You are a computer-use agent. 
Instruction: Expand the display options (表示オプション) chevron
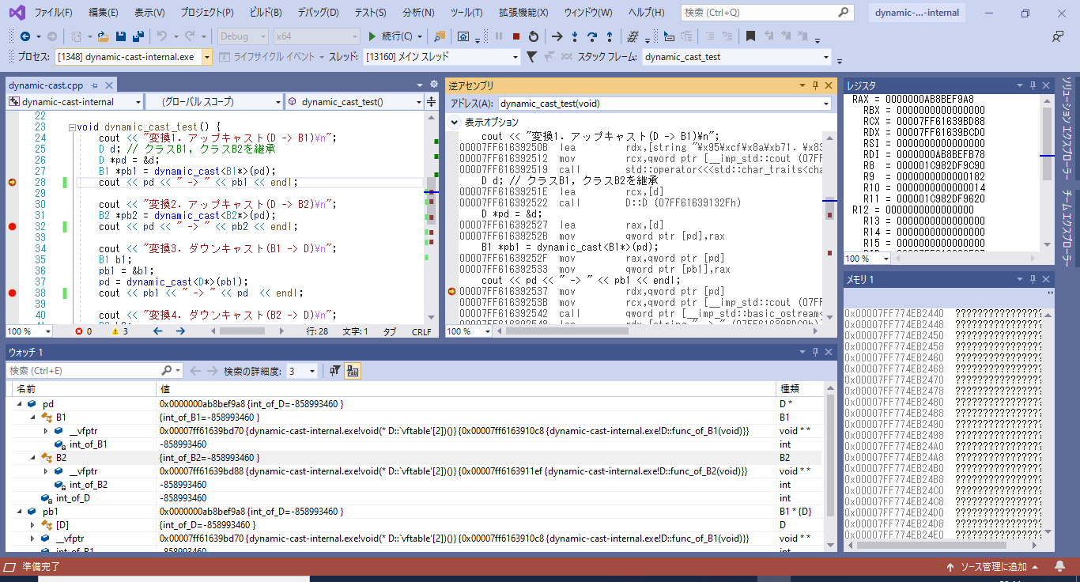click(455, 122)
